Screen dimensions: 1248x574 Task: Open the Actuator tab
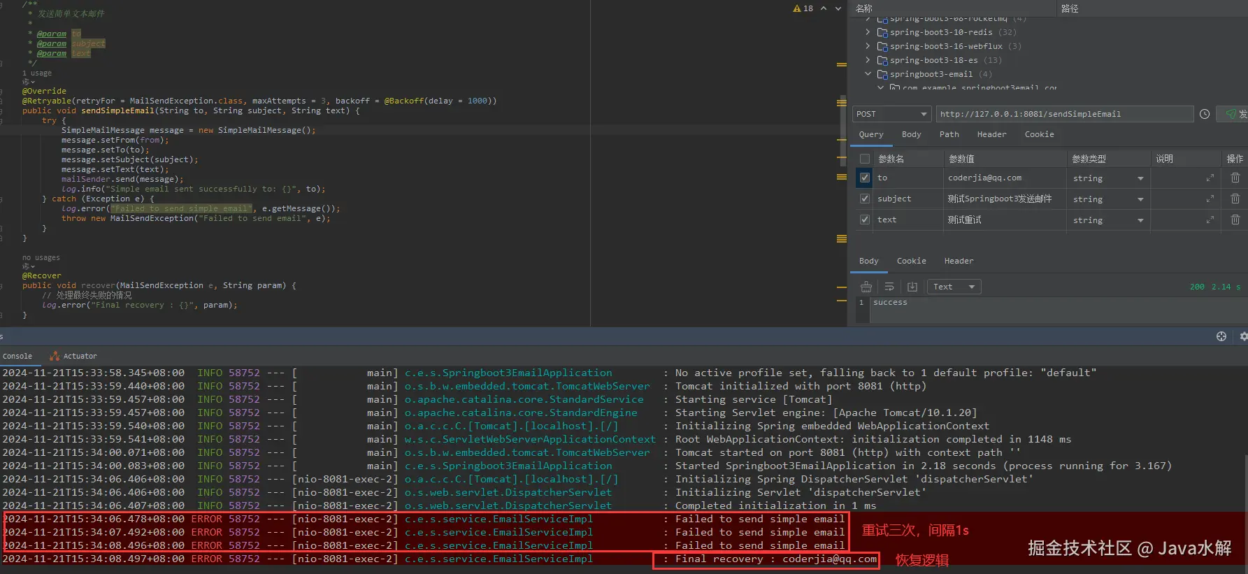(x=73, y=356)
